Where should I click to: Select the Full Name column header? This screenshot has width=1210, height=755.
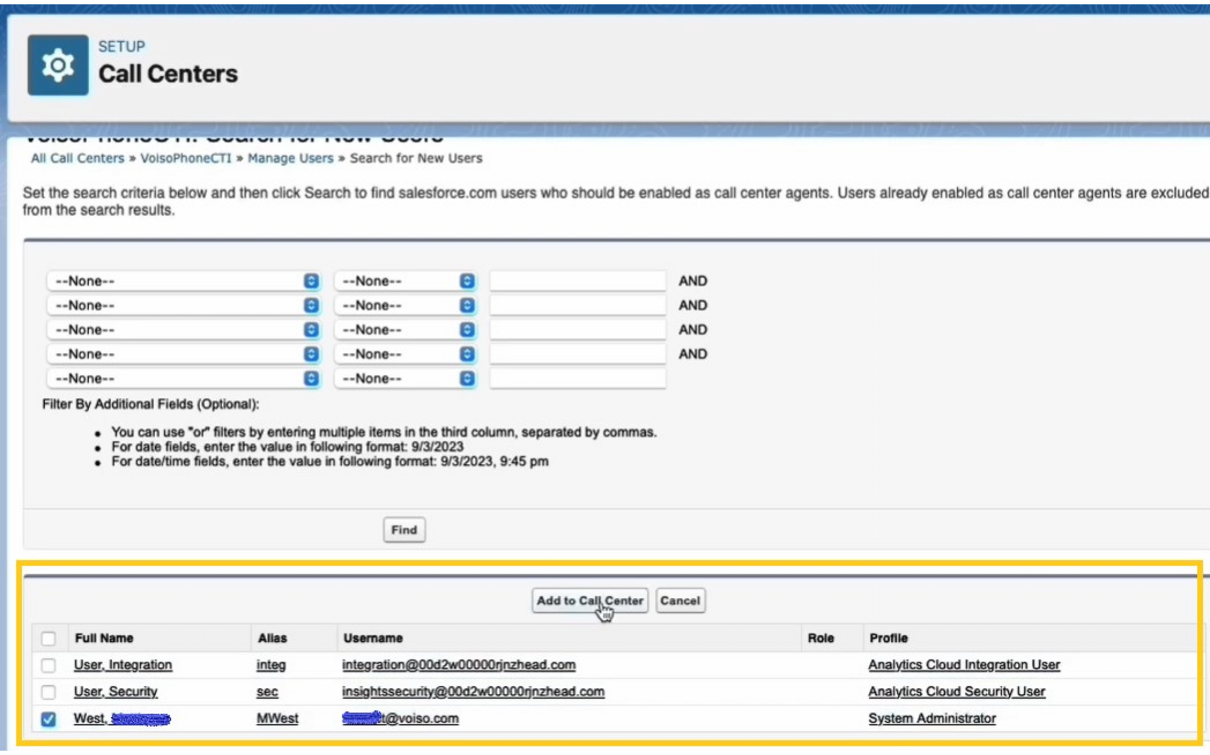103,638
